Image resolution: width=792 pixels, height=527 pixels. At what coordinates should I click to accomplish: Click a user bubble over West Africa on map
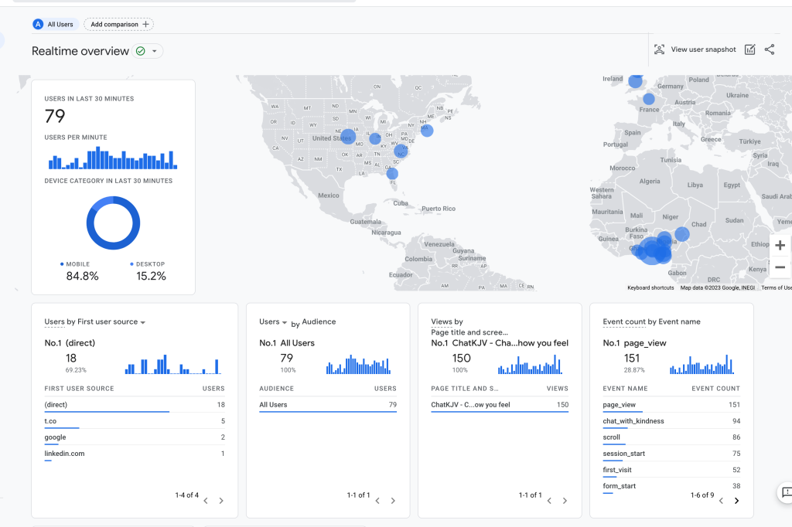click(654, 251)
